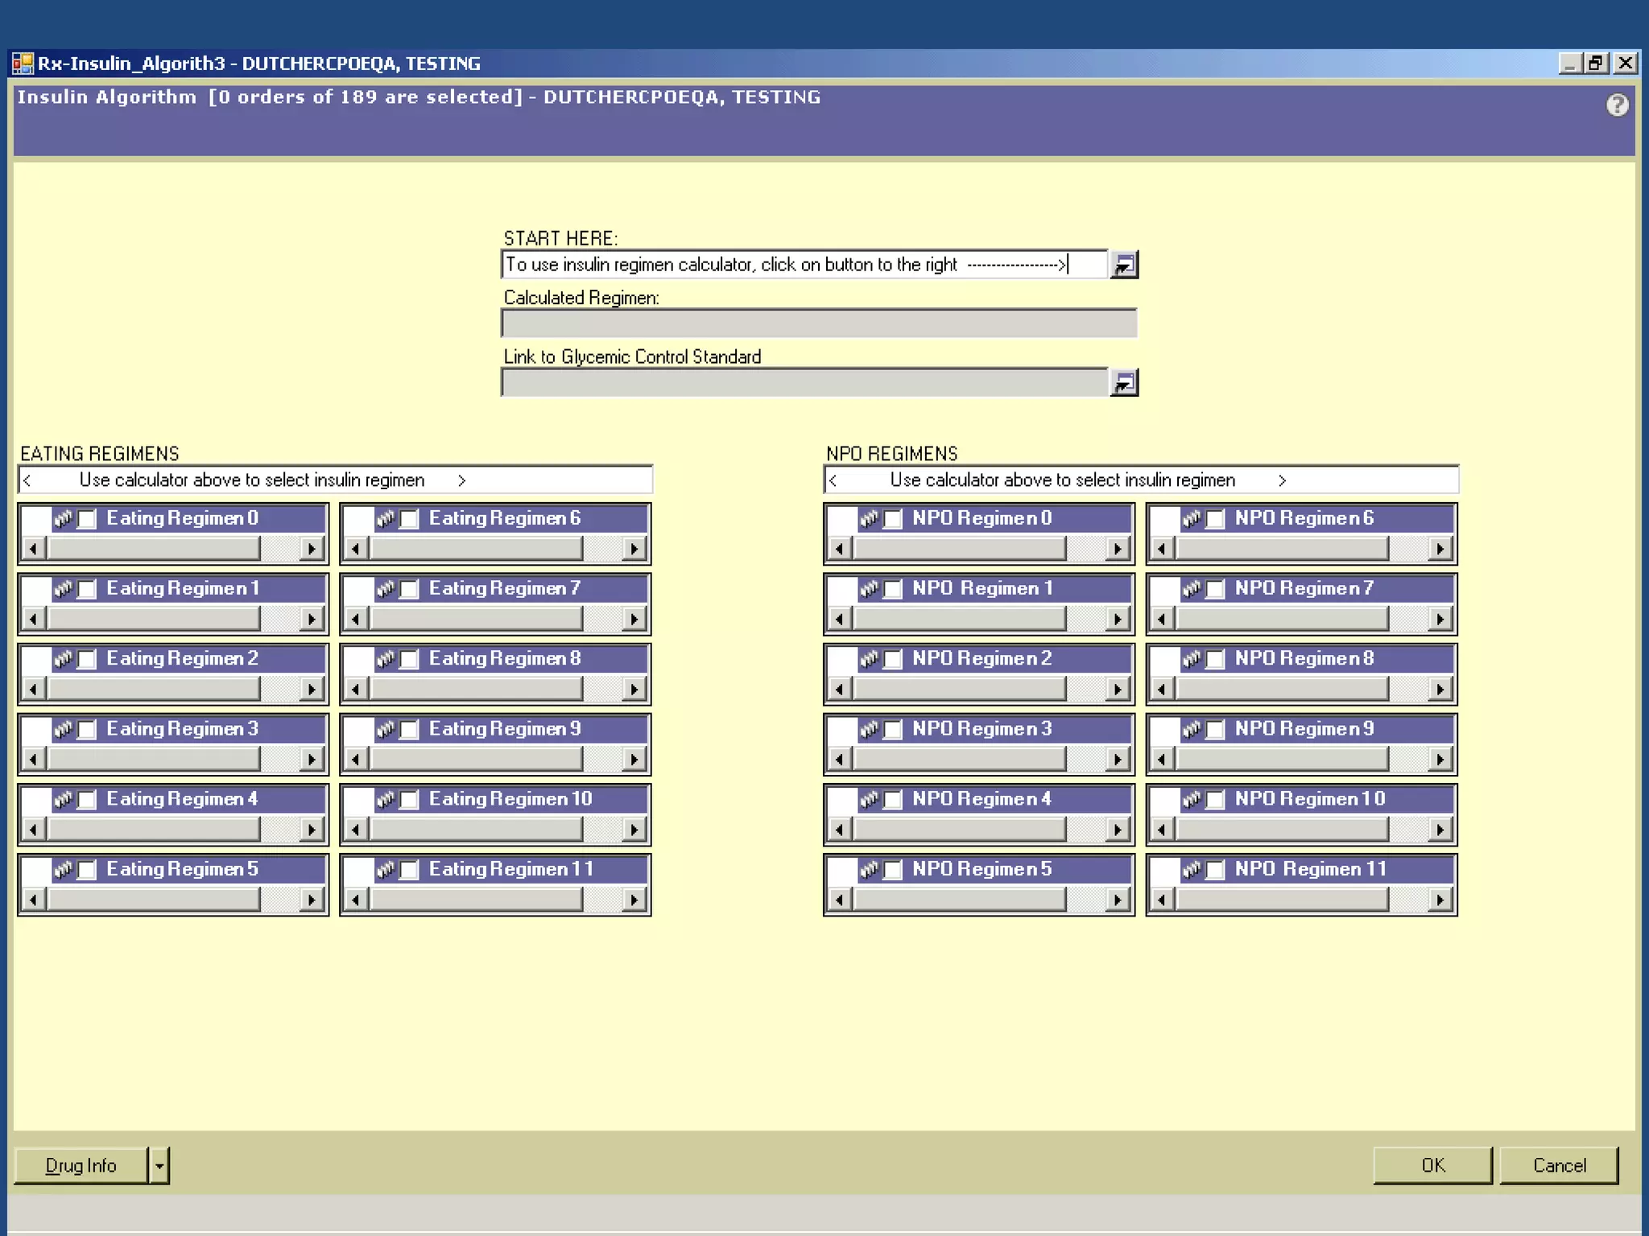
Task: Expand the Drug Info dropdown arrow
Action: pos(159,1165)
